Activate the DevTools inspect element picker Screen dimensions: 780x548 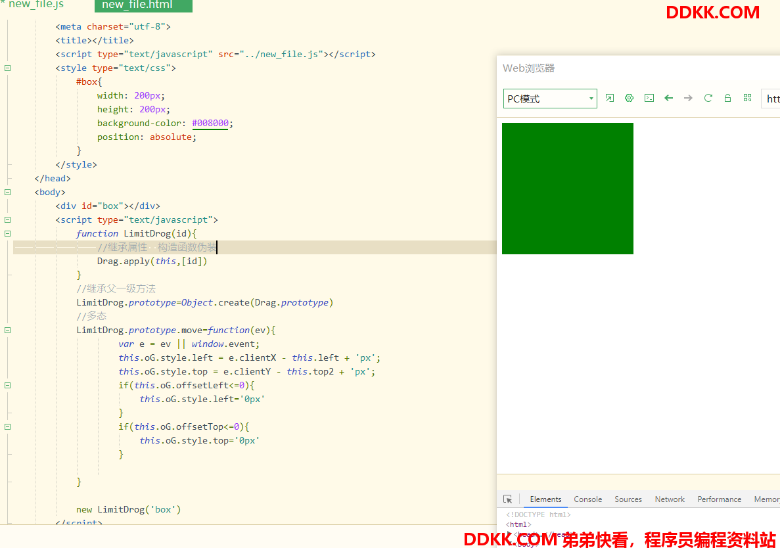(507, 499)
